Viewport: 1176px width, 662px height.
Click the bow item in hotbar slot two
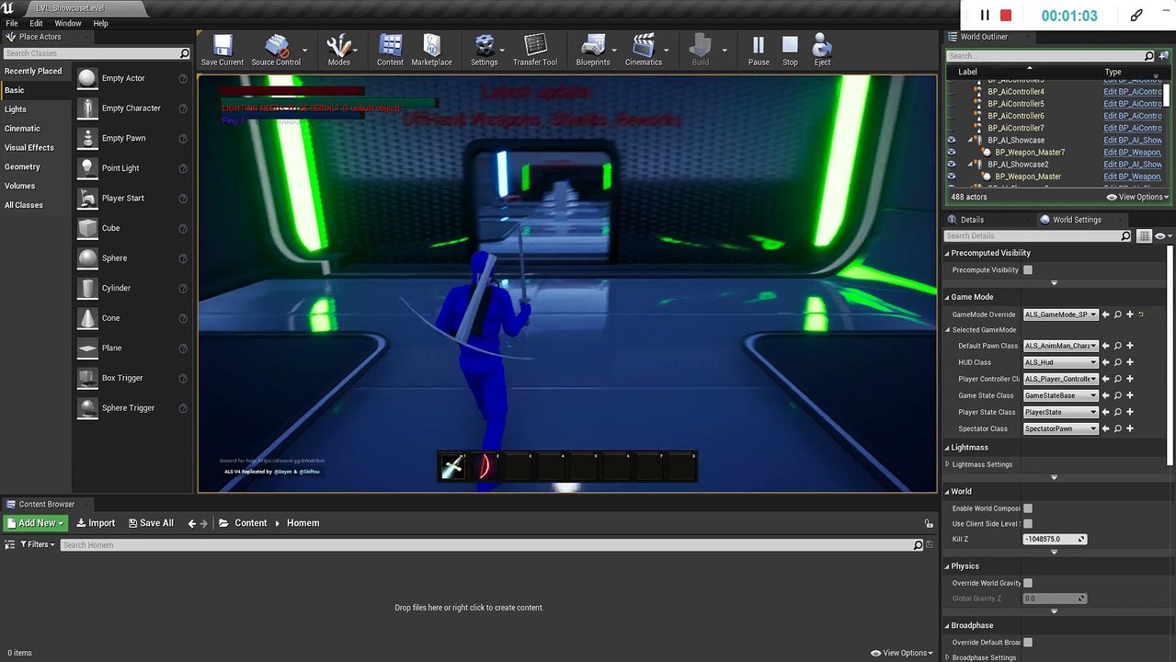[x=485, y=467]
